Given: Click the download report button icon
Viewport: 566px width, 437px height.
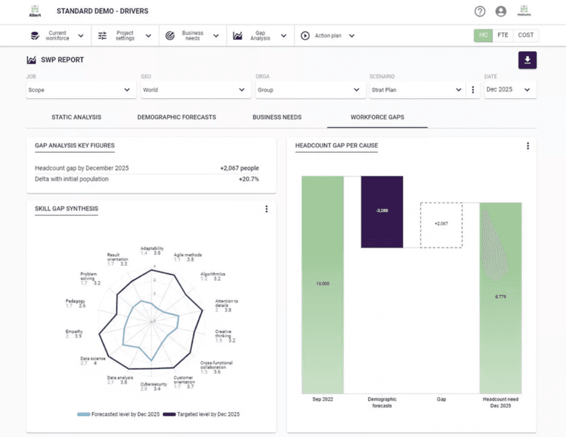Looking at the screenshot, I should [527, 60].
